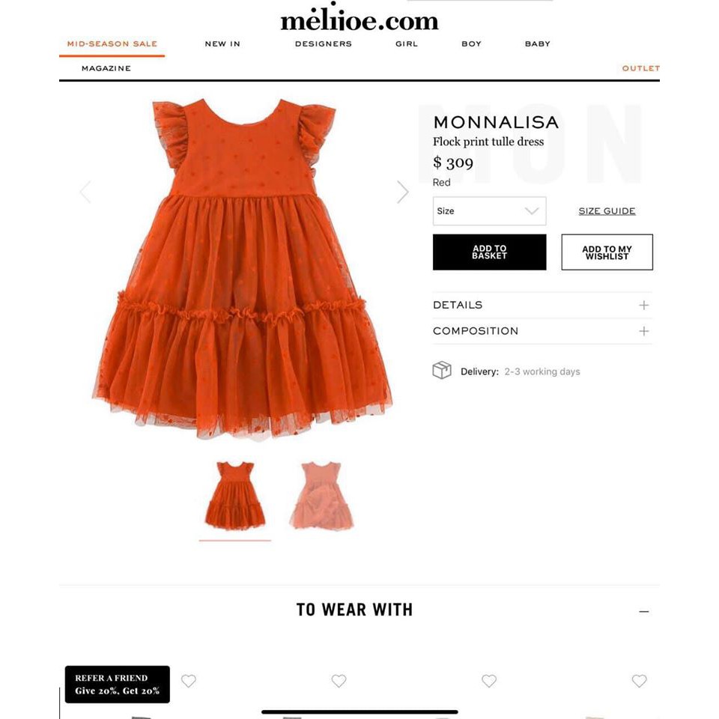Expand the Details section

[x=542, y=305]
